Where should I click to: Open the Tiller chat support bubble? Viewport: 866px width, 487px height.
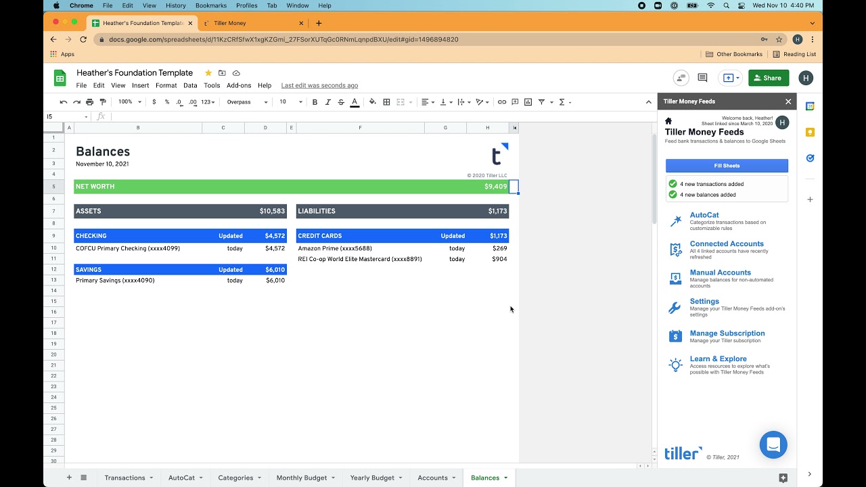(773, 445)
